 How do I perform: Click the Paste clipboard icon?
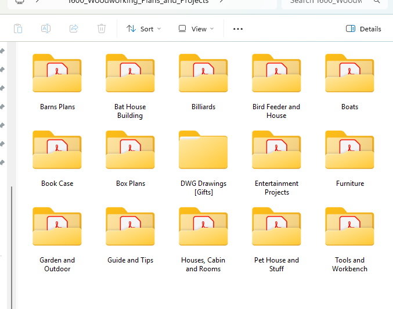(x=18, y=28)
